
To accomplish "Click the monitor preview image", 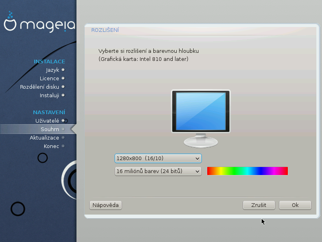I will [201, 118].
